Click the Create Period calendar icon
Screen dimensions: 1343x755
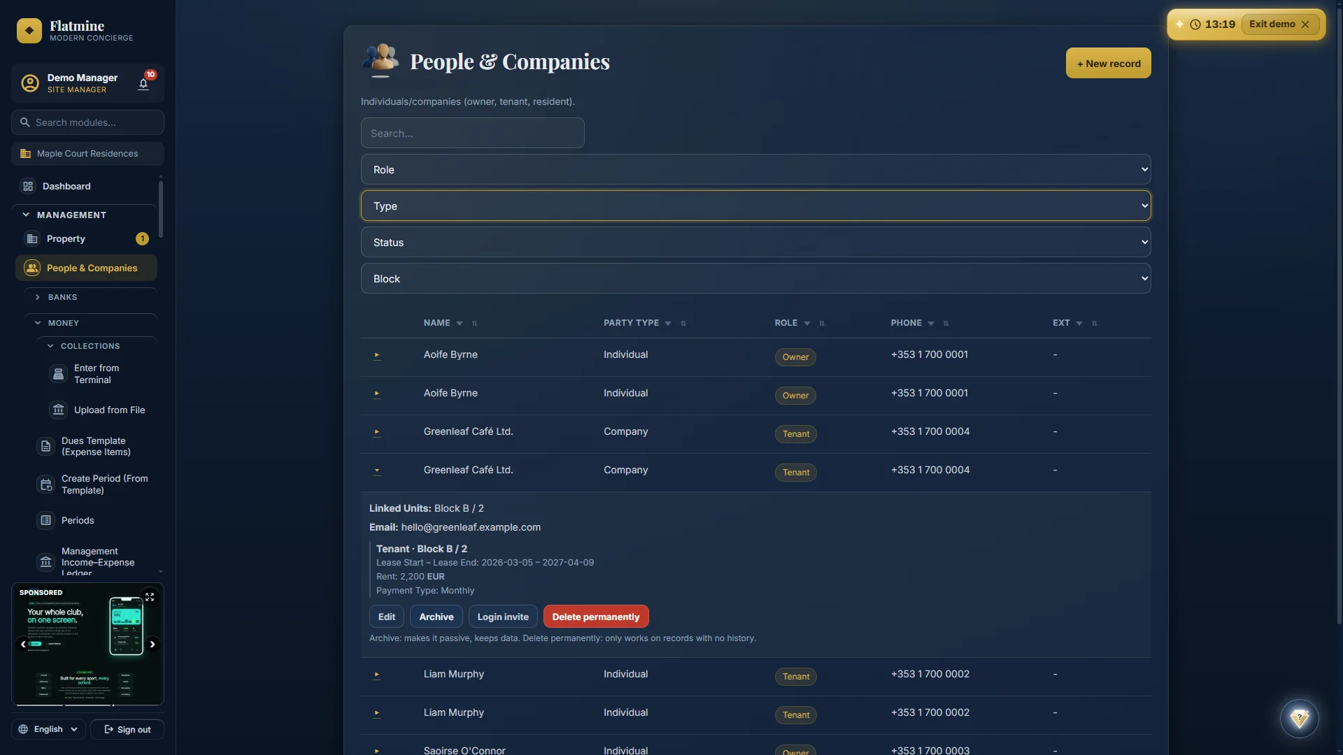46,484
